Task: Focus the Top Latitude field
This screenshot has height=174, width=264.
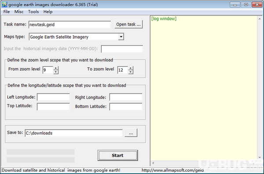Action: click(53, 107)
